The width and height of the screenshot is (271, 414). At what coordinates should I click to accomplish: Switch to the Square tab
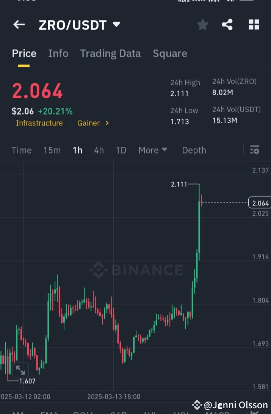(x=170, y=53)
